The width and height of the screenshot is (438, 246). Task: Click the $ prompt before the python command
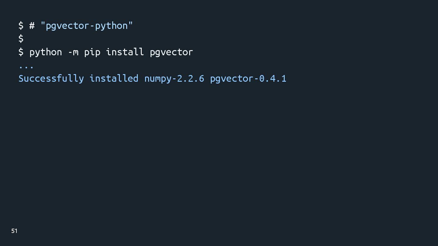point(21,52)
